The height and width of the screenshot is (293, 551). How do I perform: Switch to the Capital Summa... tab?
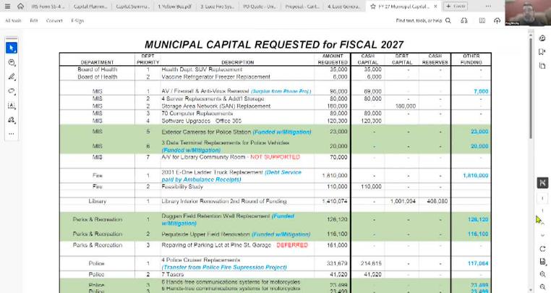[x=133, y=6]
